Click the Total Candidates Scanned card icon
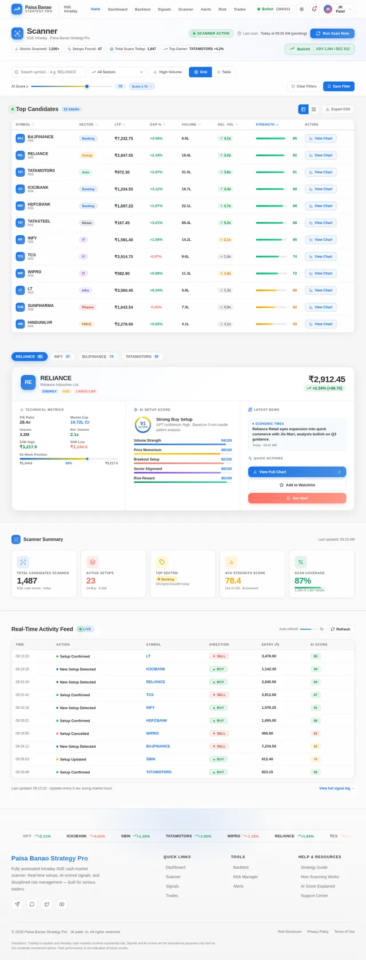Viewport: 366px width, 960px height. (x=23, y=562)
